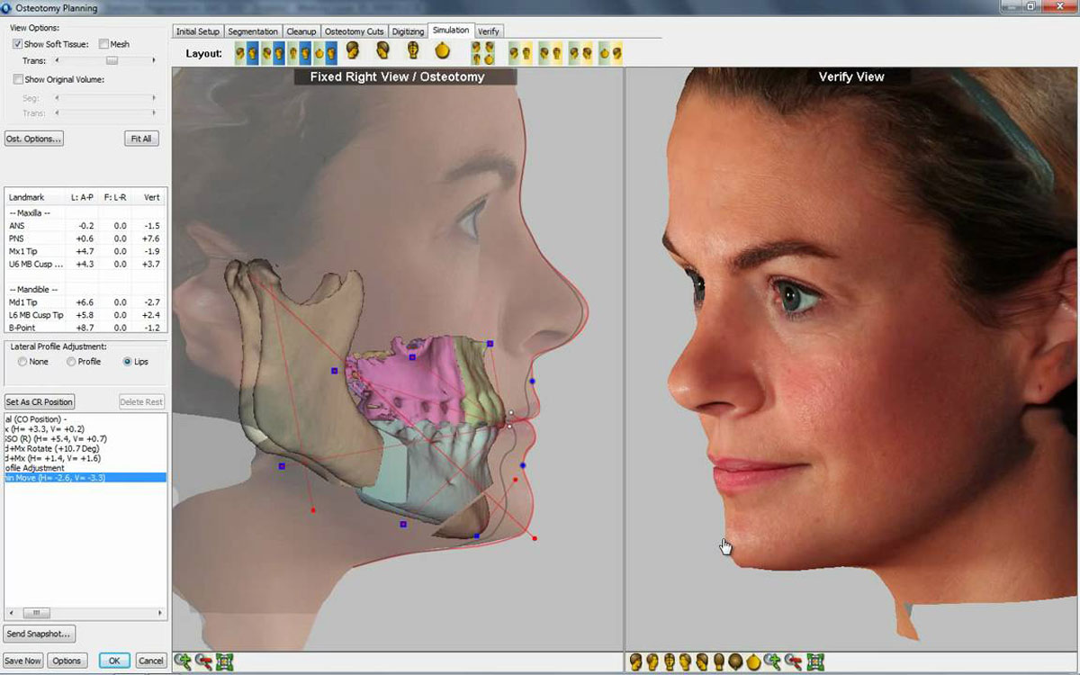This screenshot has width=1080, height=675.
Task: Select the single frontal head layout icon
Action: pyautogui.click(x=412, y=51)
